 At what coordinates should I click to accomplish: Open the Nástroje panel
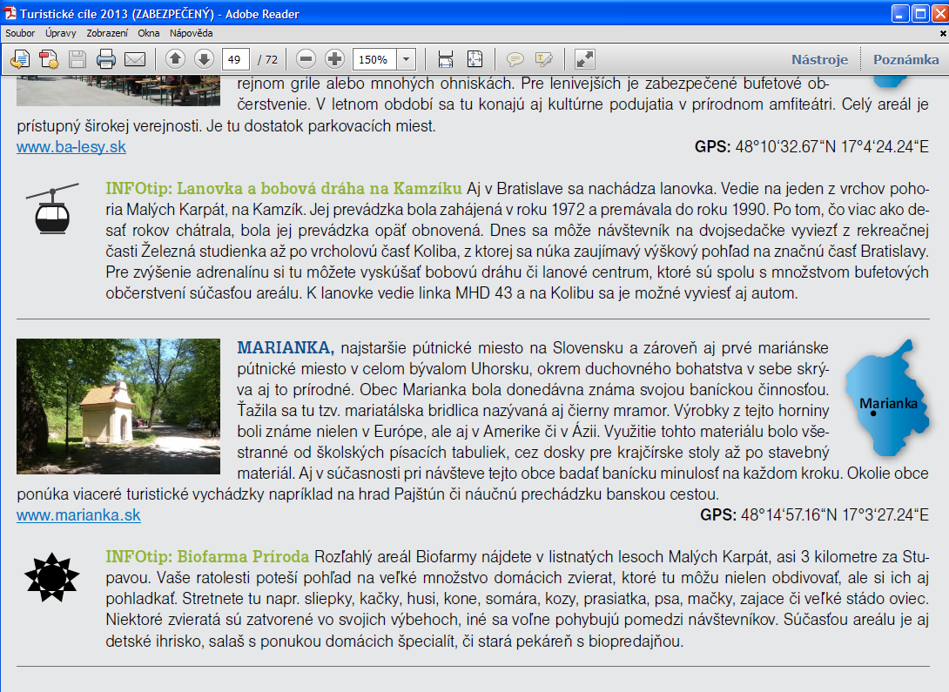tap(819, 59)
